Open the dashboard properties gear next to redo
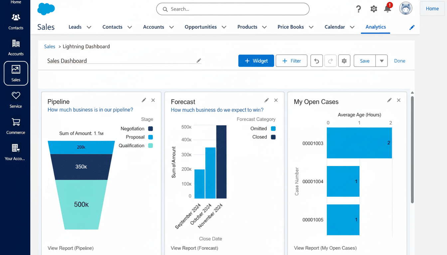The image size is (447, 255). pyautogui.click(x=344, y=61)
